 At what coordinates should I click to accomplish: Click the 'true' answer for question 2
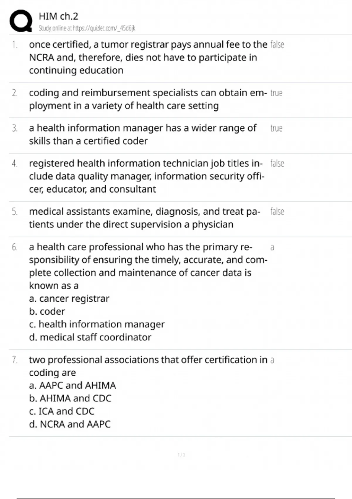[276, 93]
